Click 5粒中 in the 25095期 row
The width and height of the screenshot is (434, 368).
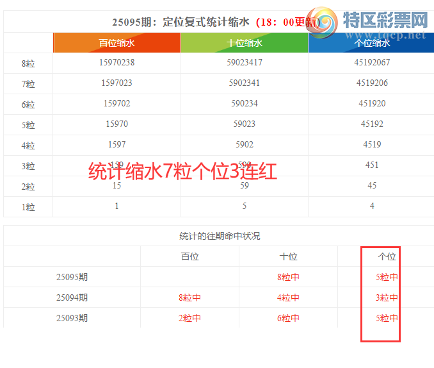pos(387,277)
